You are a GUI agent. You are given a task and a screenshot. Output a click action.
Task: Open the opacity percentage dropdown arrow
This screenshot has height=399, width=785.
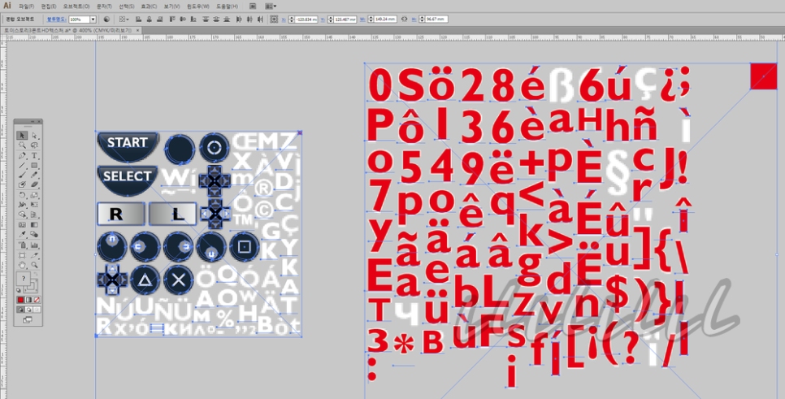coord(93,20)
